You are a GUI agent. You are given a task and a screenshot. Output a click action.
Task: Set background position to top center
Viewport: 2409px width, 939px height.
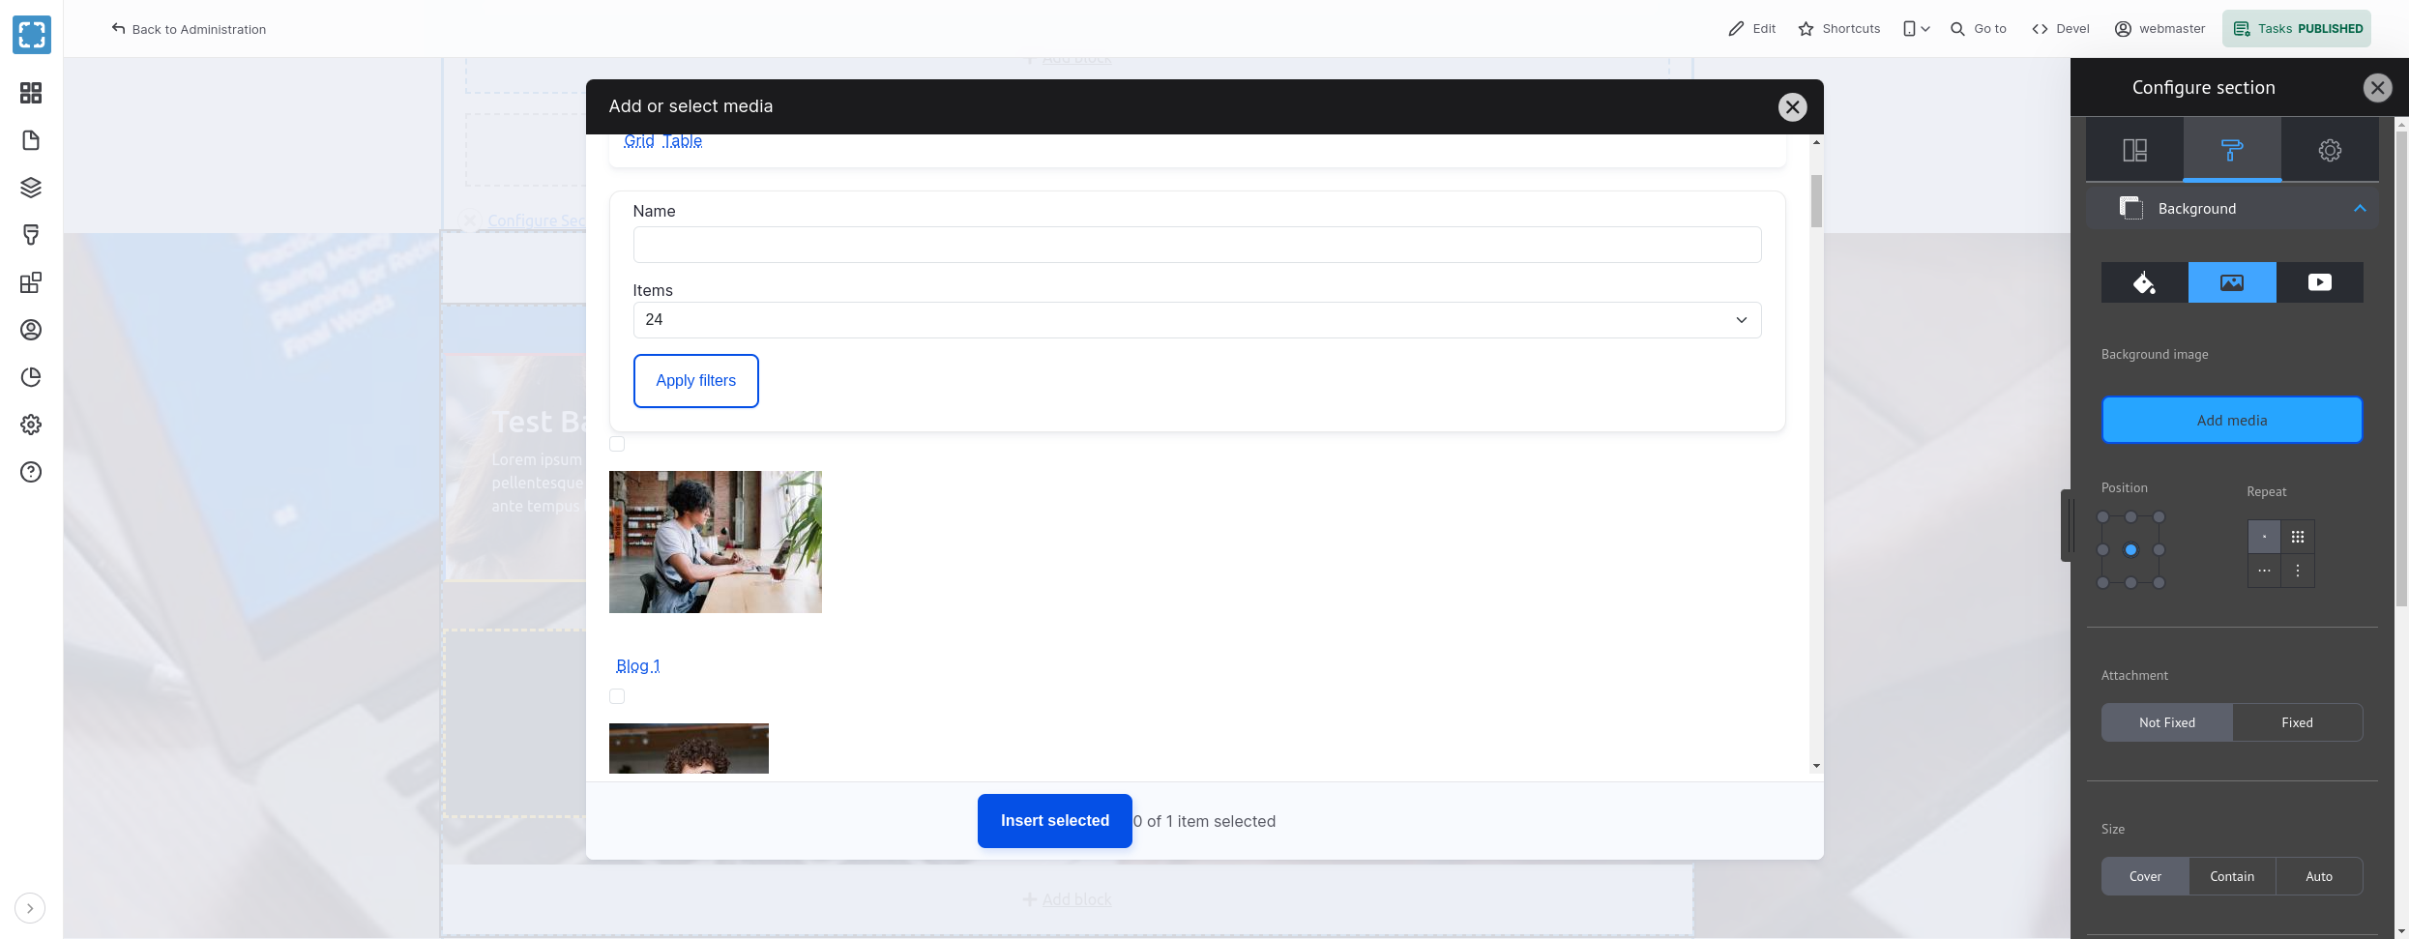(2130, 517)
